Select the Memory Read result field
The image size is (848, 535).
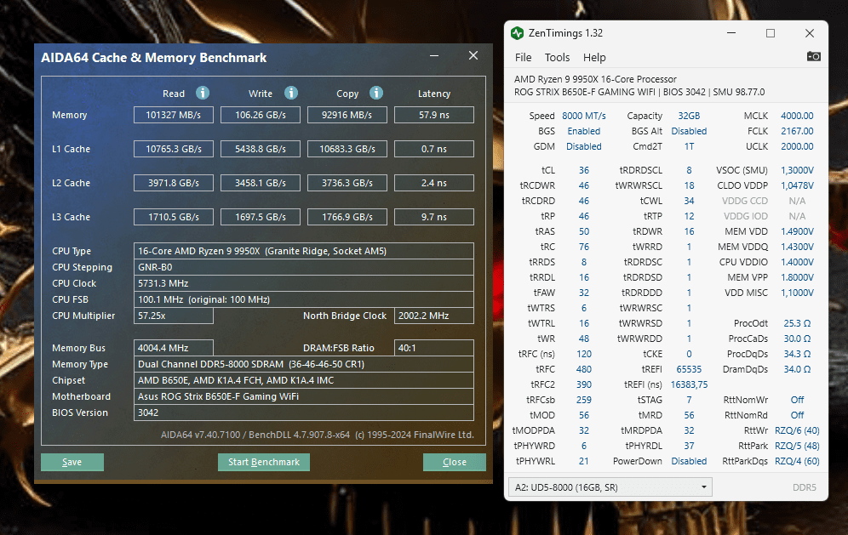173,115
